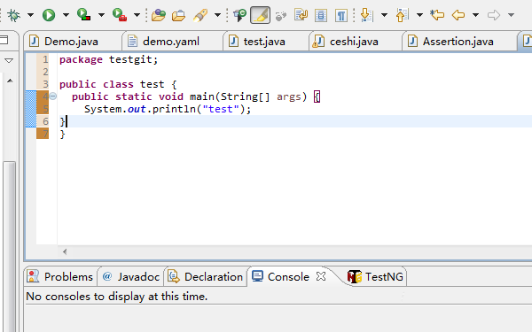Viewport: 532px width, 332px height.
Task: Click the Open Type folder icon
Action: [159, 15]
